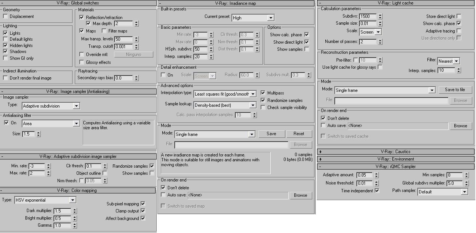Click Save in Irradiance map Mode
Image resolution: width=476 pixels, height=233 pixels.
pos(271,134)
